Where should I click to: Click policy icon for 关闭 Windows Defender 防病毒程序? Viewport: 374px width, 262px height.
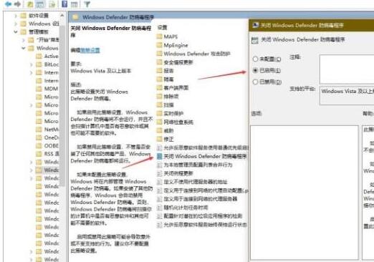159,156
